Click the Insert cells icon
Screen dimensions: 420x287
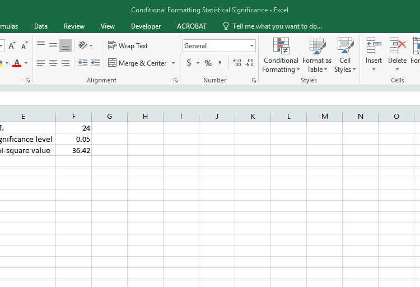click(374, 46)
